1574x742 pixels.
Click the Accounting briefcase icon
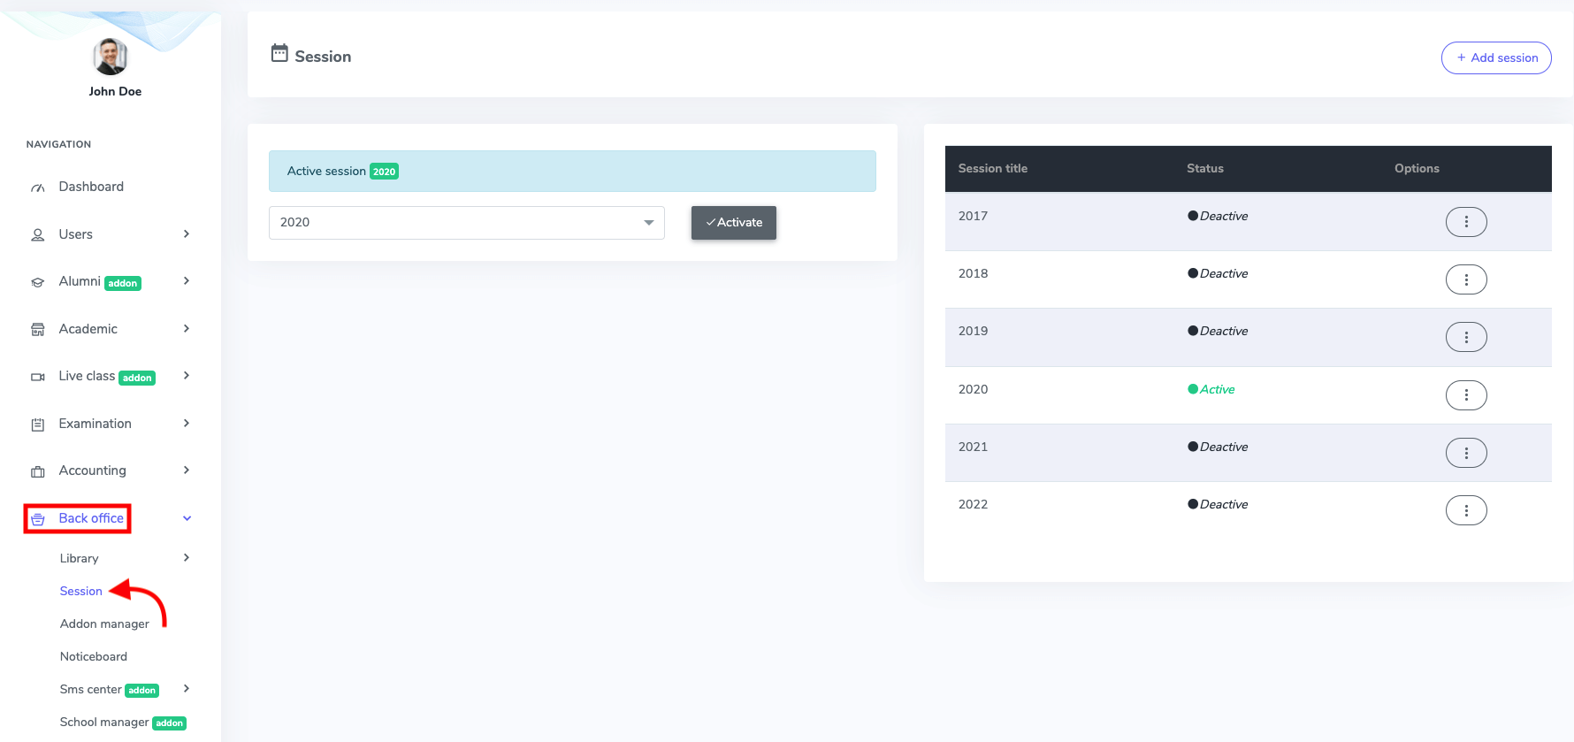tap(38, 472)
